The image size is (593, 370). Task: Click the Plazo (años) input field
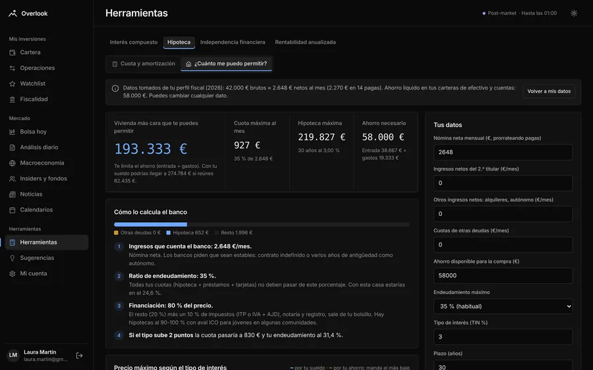tap(503, 366)
